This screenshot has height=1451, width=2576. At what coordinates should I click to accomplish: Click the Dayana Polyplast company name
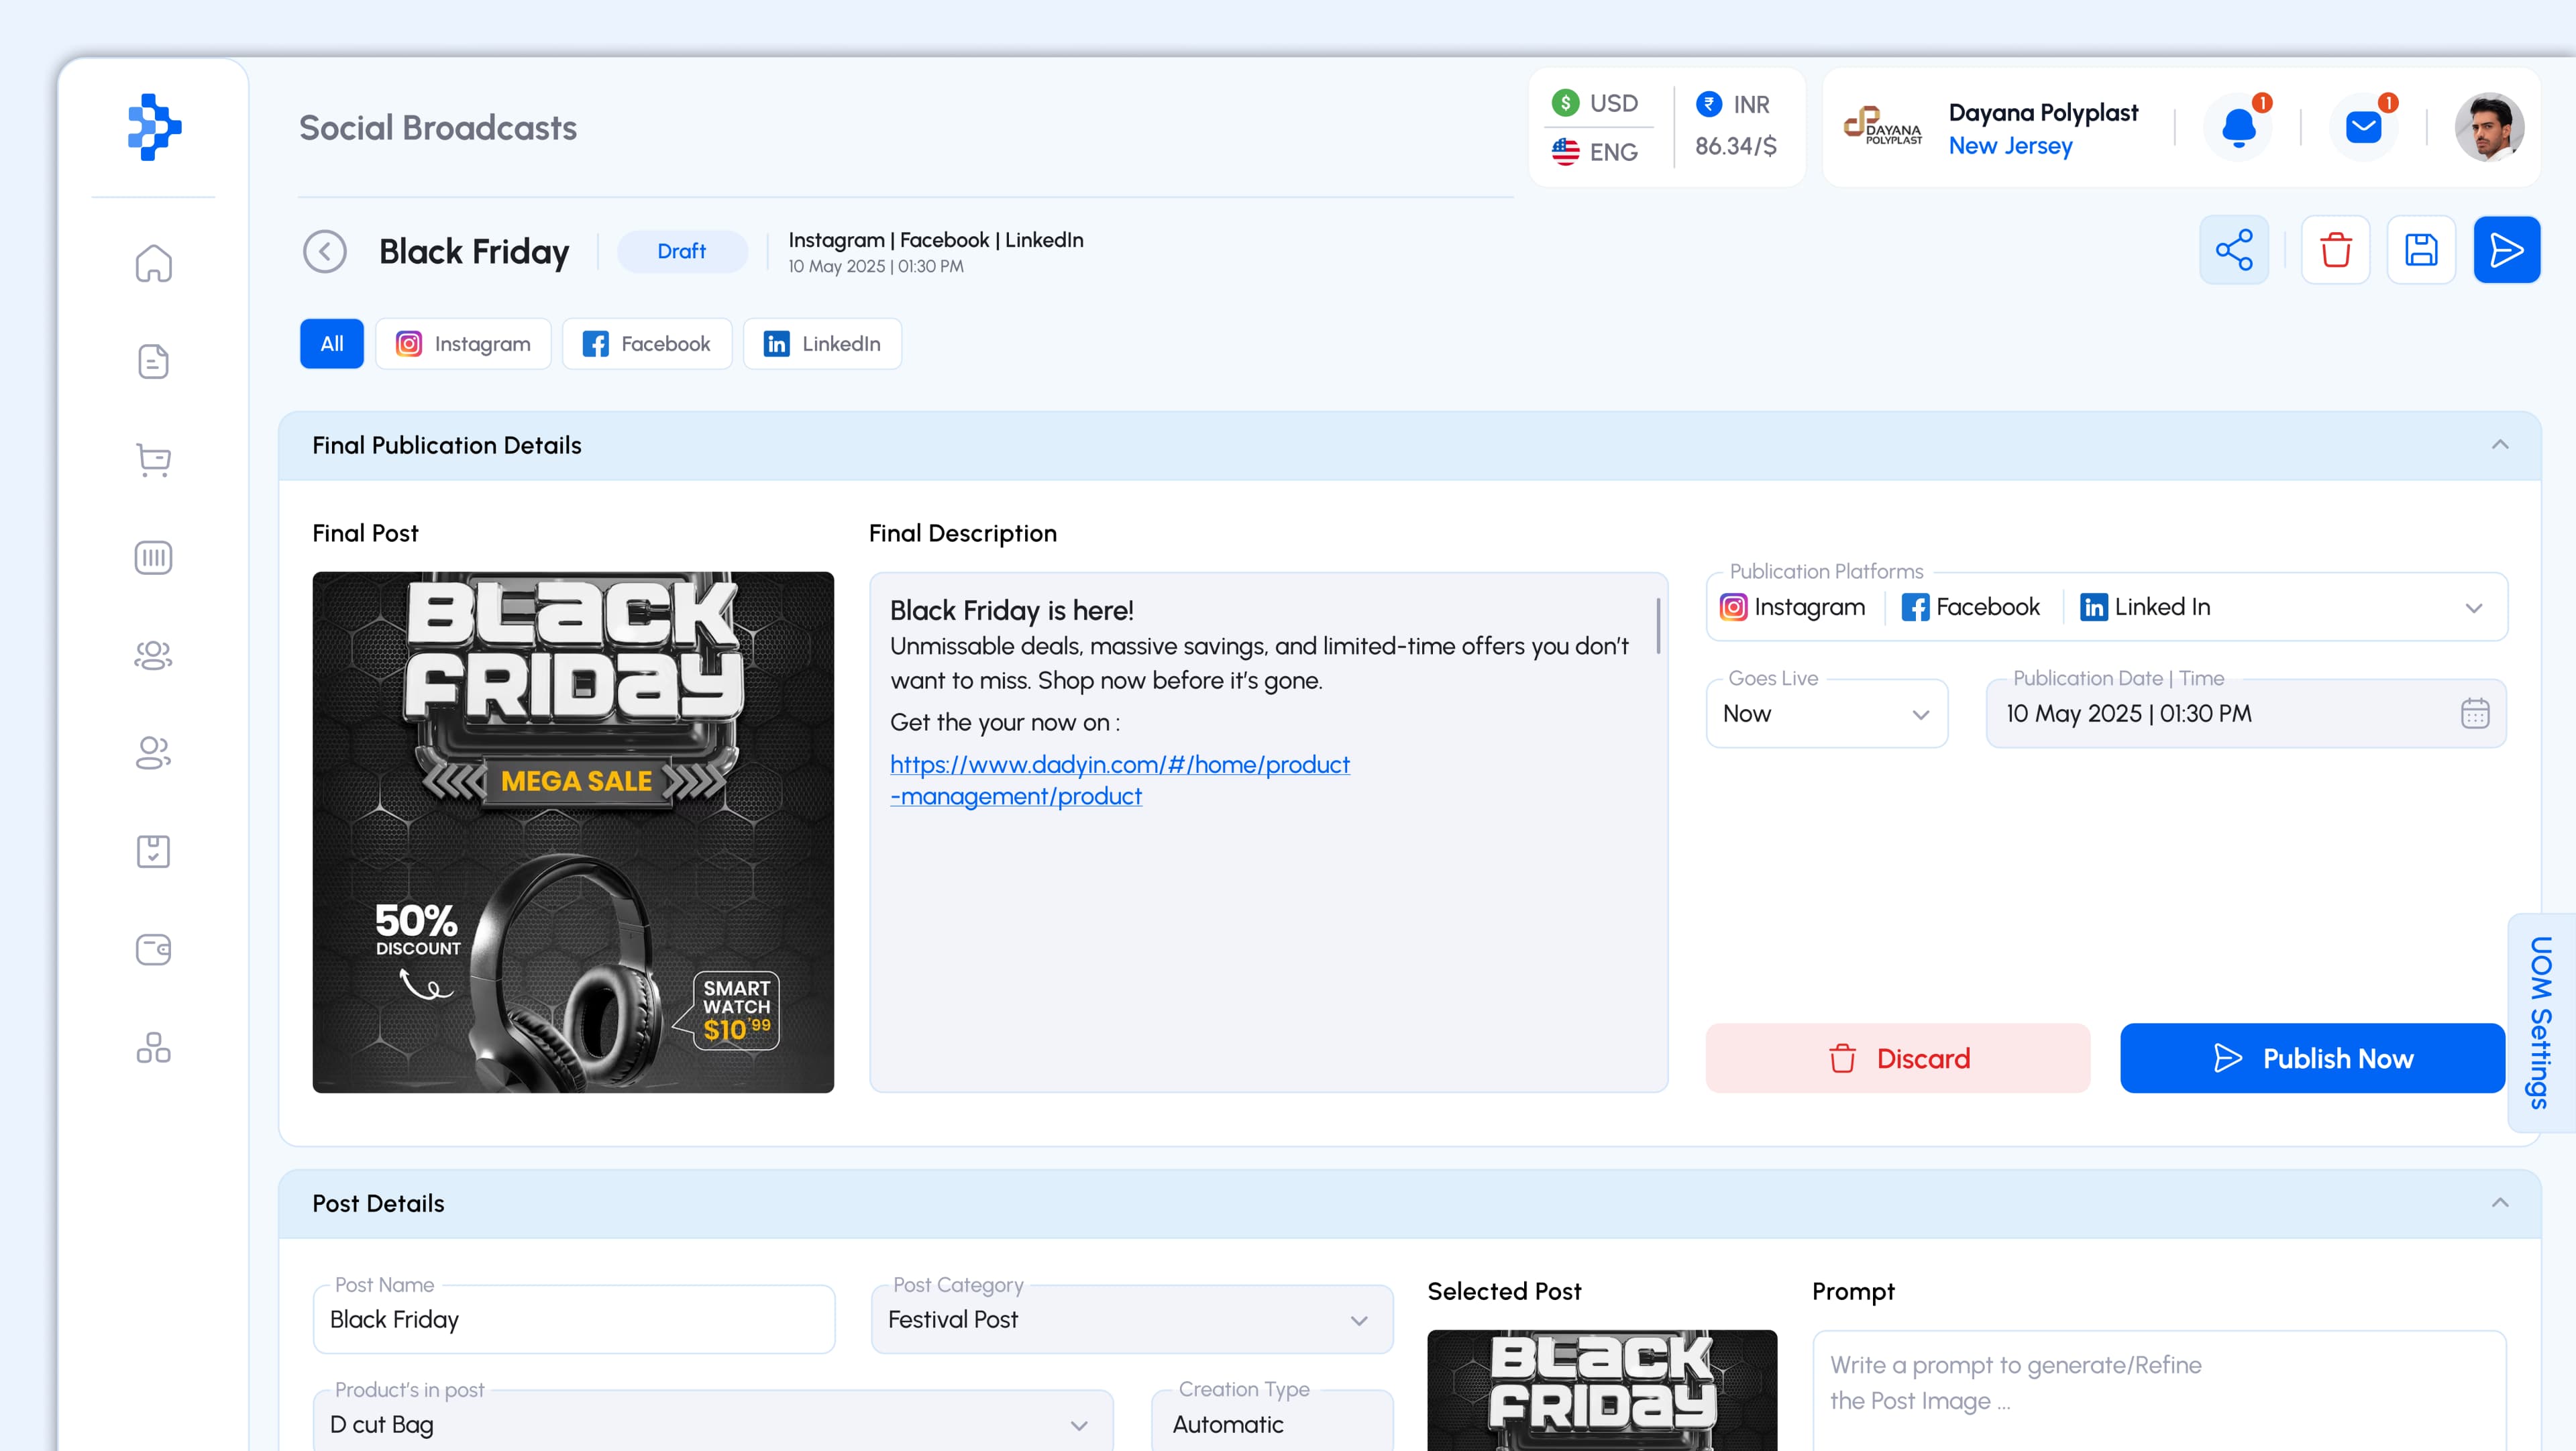click(2043, 112)
